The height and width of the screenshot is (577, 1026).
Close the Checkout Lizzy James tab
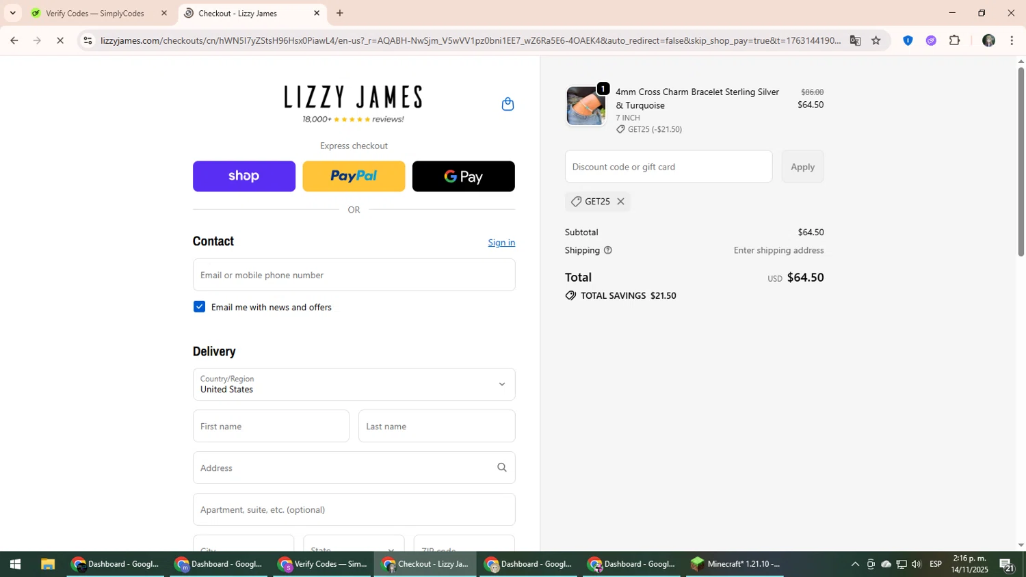[317, 13]
